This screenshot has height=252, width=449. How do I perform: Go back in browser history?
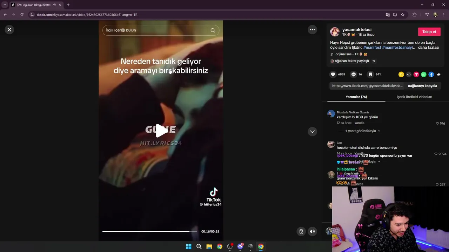(5, 15)
